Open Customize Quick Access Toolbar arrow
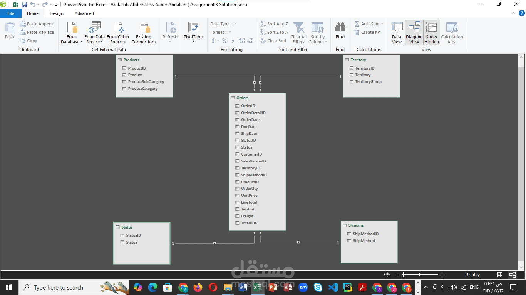 [x=56, y=5]
